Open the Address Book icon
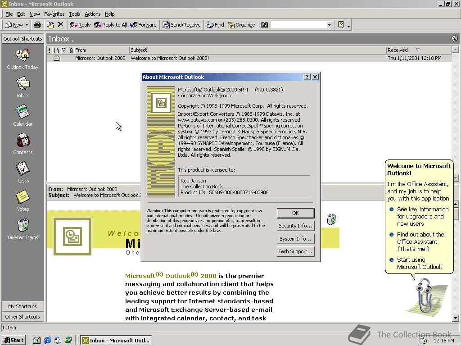 pyautogui.click(x=264, y=25)
